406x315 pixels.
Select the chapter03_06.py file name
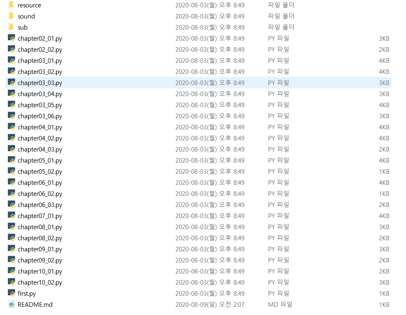point(40,116)
